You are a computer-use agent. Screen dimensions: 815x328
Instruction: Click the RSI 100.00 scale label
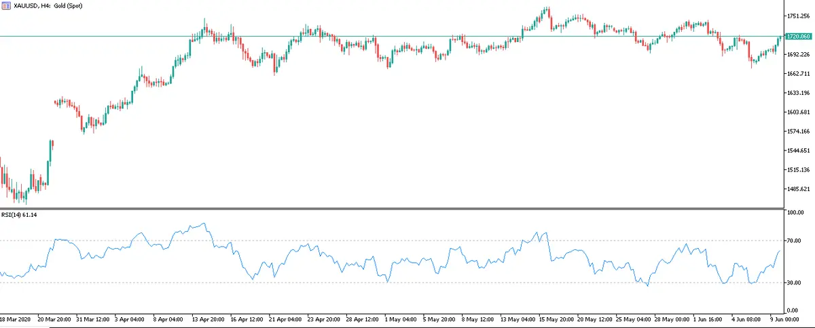(x=794, y=213)
